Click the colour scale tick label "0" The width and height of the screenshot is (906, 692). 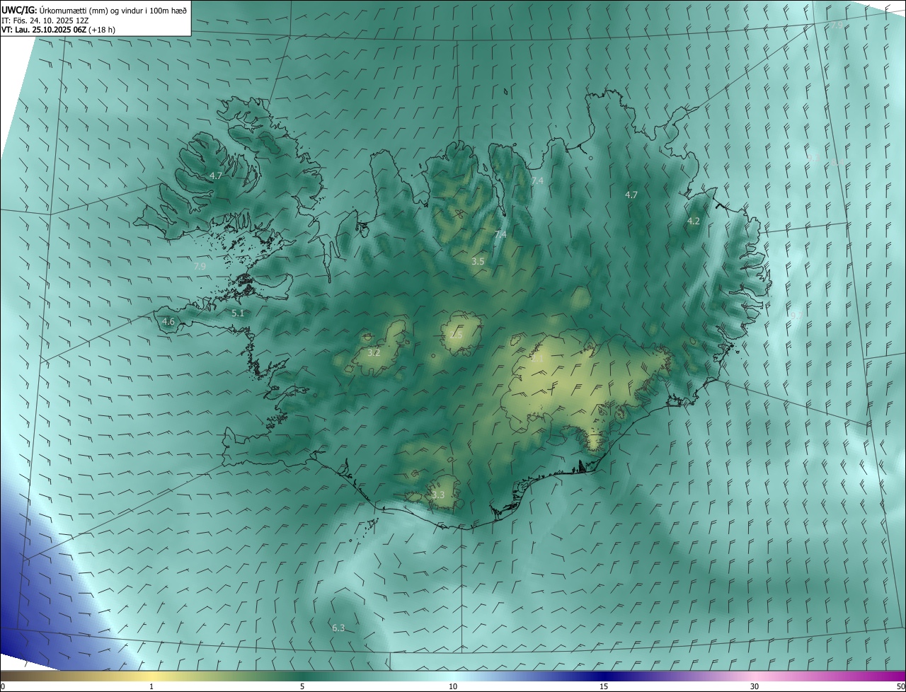click(x=3, y=686)
